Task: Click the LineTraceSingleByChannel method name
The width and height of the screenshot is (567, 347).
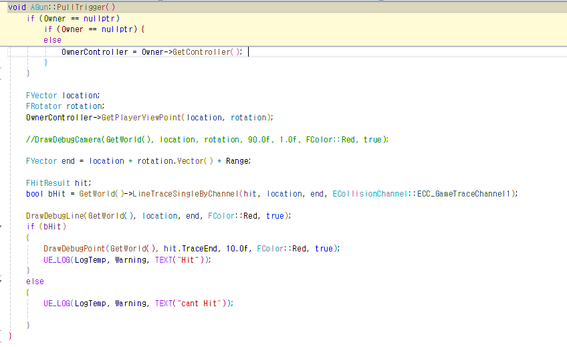Action: (x=185, y=194)
